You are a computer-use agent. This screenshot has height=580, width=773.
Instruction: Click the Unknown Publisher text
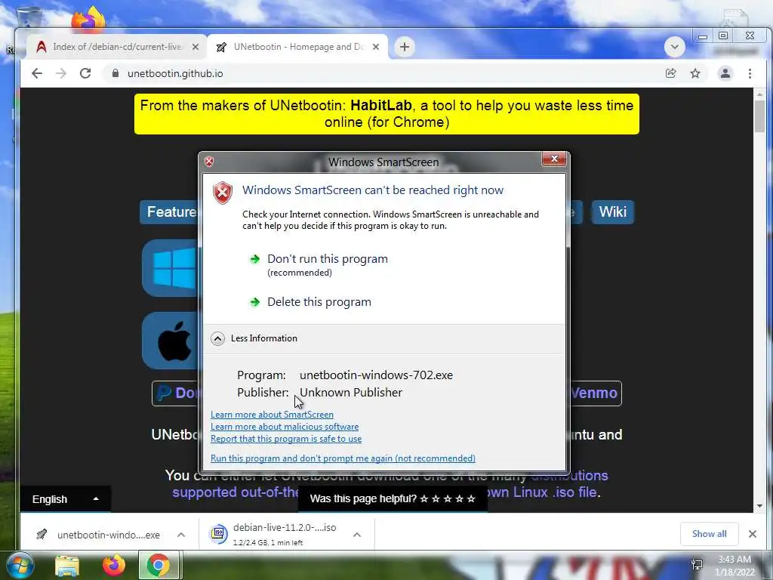351,393
